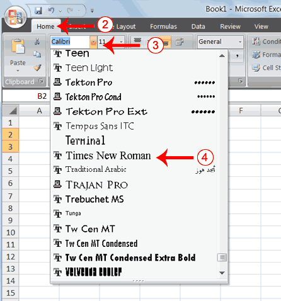Open Conditional Formatting
Screen dimensions: 281x301
click(267, 42)
